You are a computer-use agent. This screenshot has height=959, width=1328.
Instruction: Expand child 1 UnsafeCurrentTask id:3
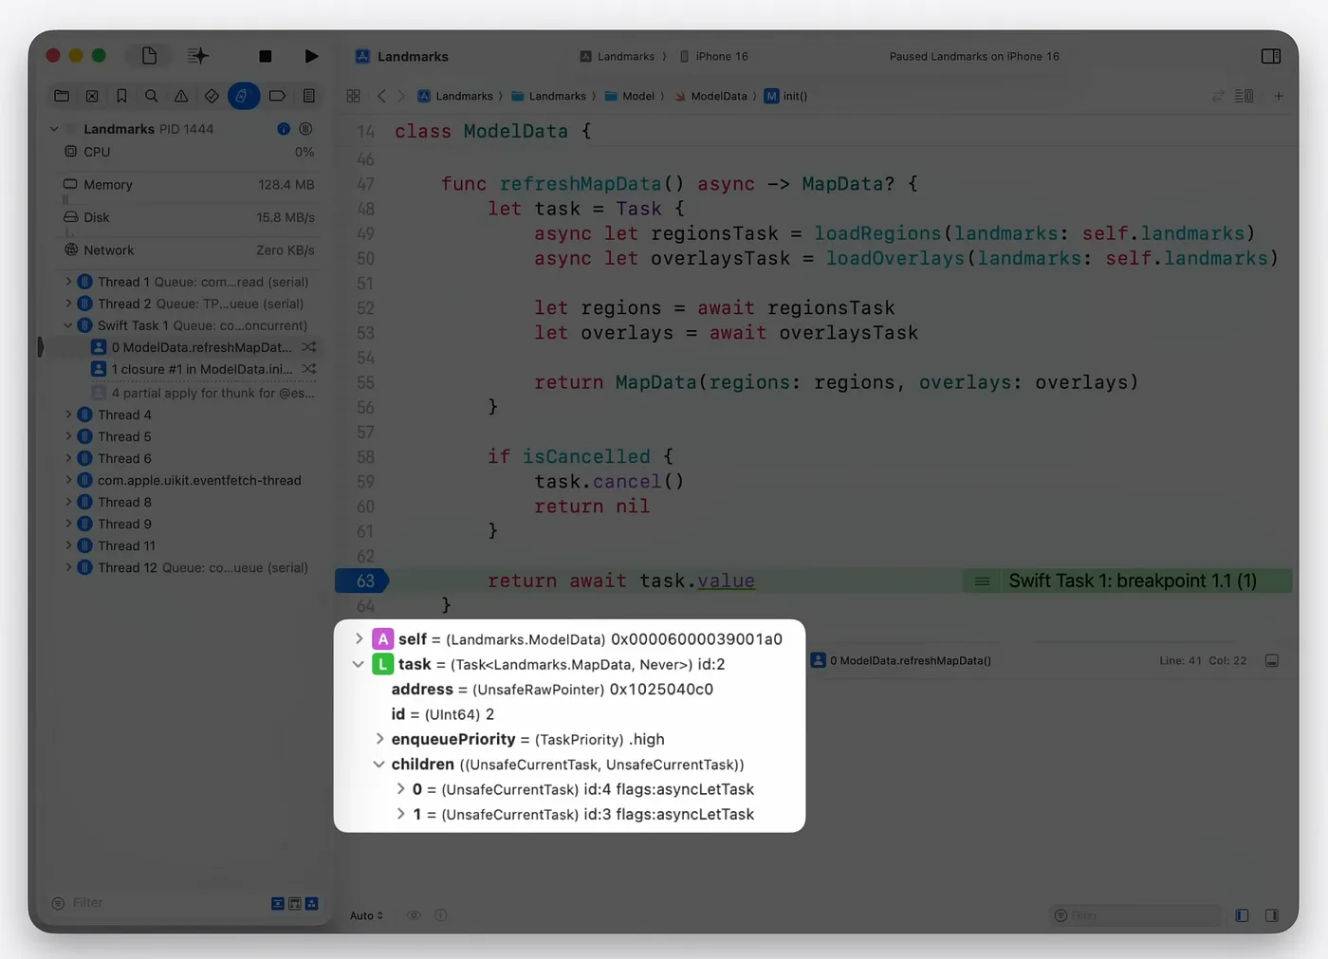click(400, 814)
